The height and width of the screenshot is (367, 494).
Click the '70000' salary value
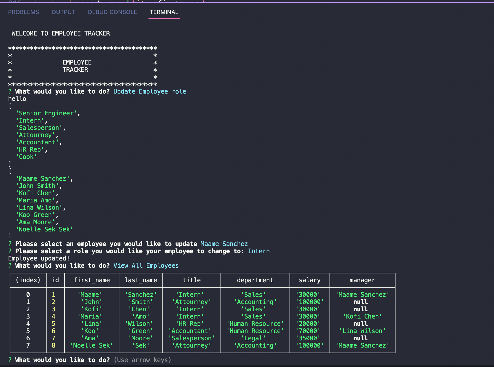point(308,331)
